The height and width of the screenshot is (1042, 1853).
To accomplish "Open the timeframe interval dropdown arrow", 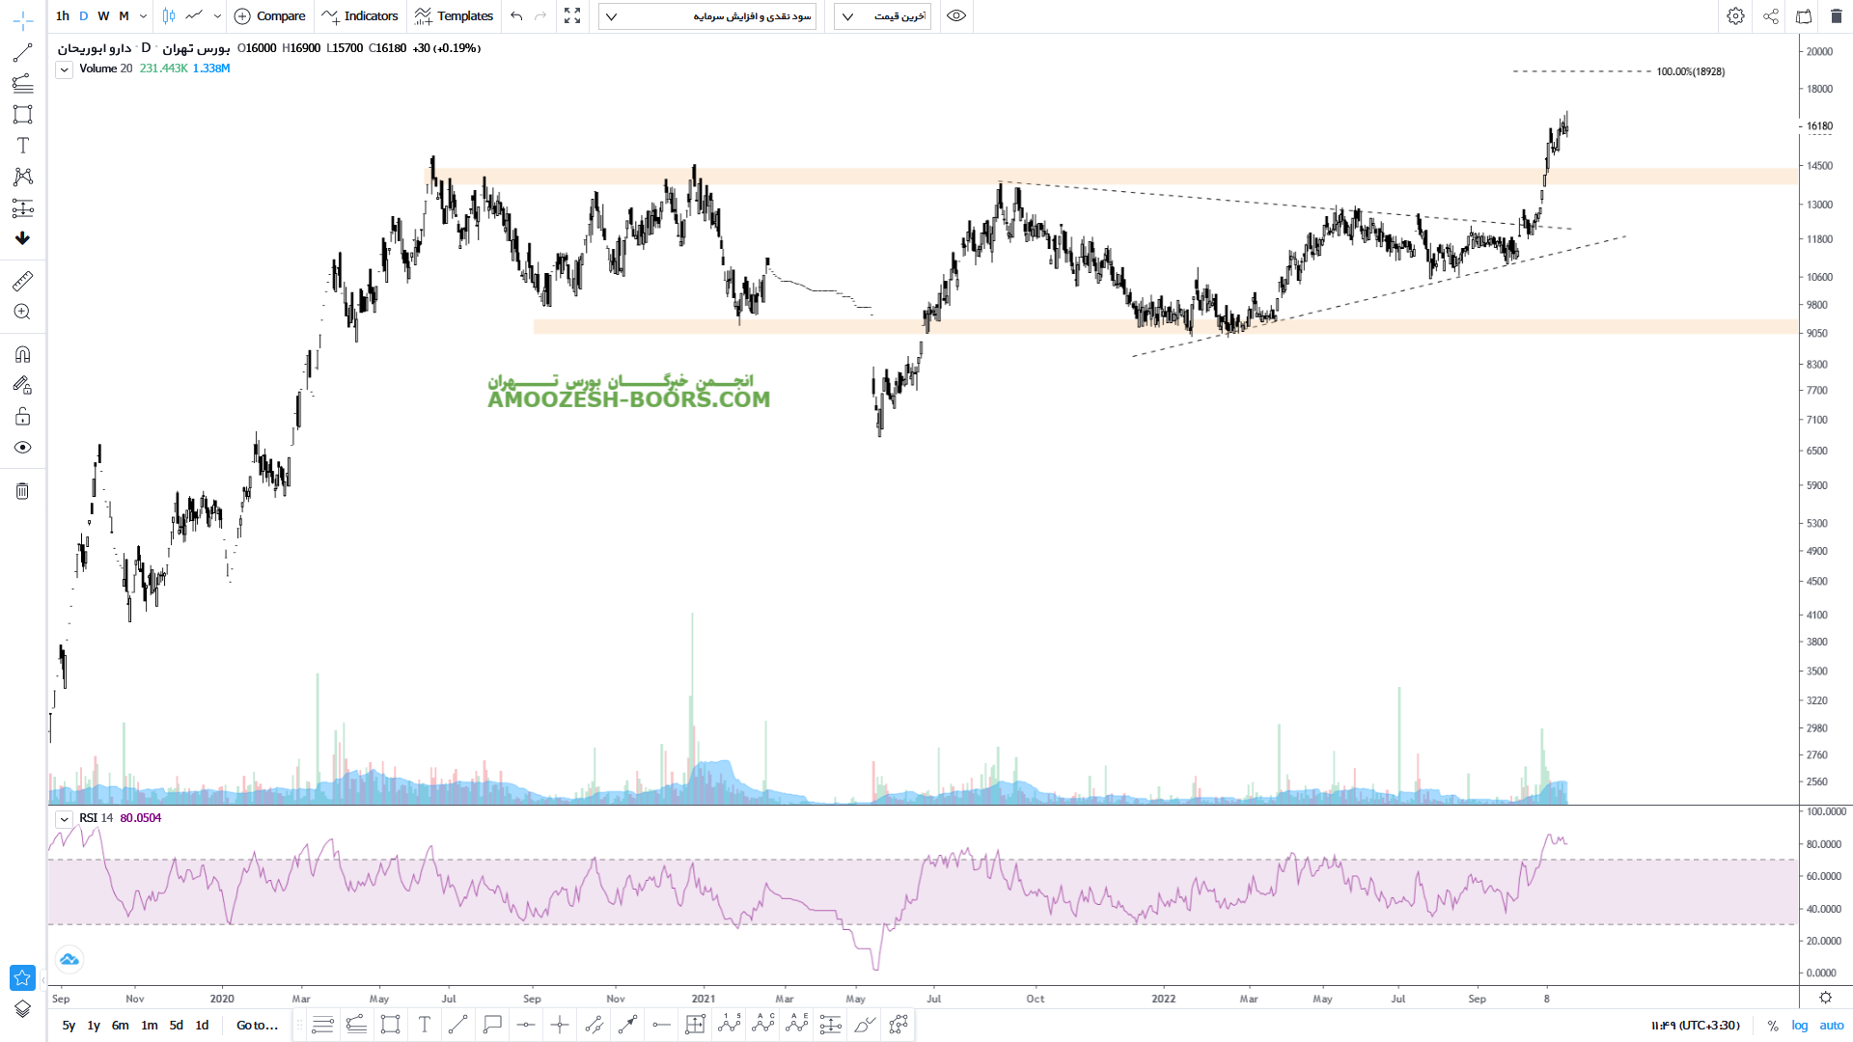I will 143,16.
